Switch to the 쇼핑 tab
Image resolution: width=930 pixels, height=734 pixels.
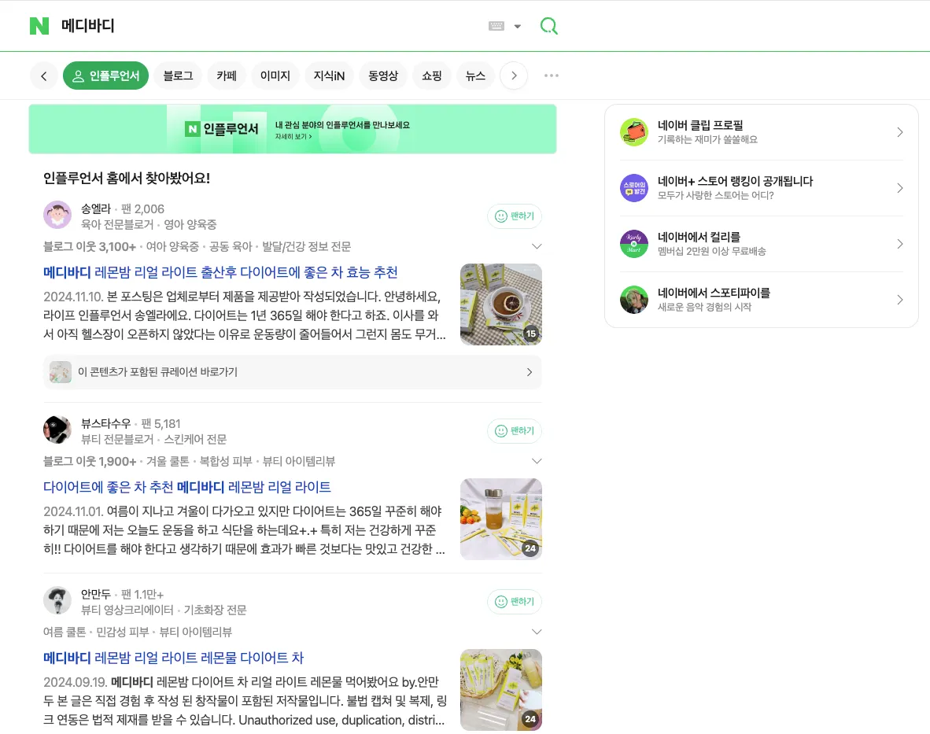(x=432, y=76)
